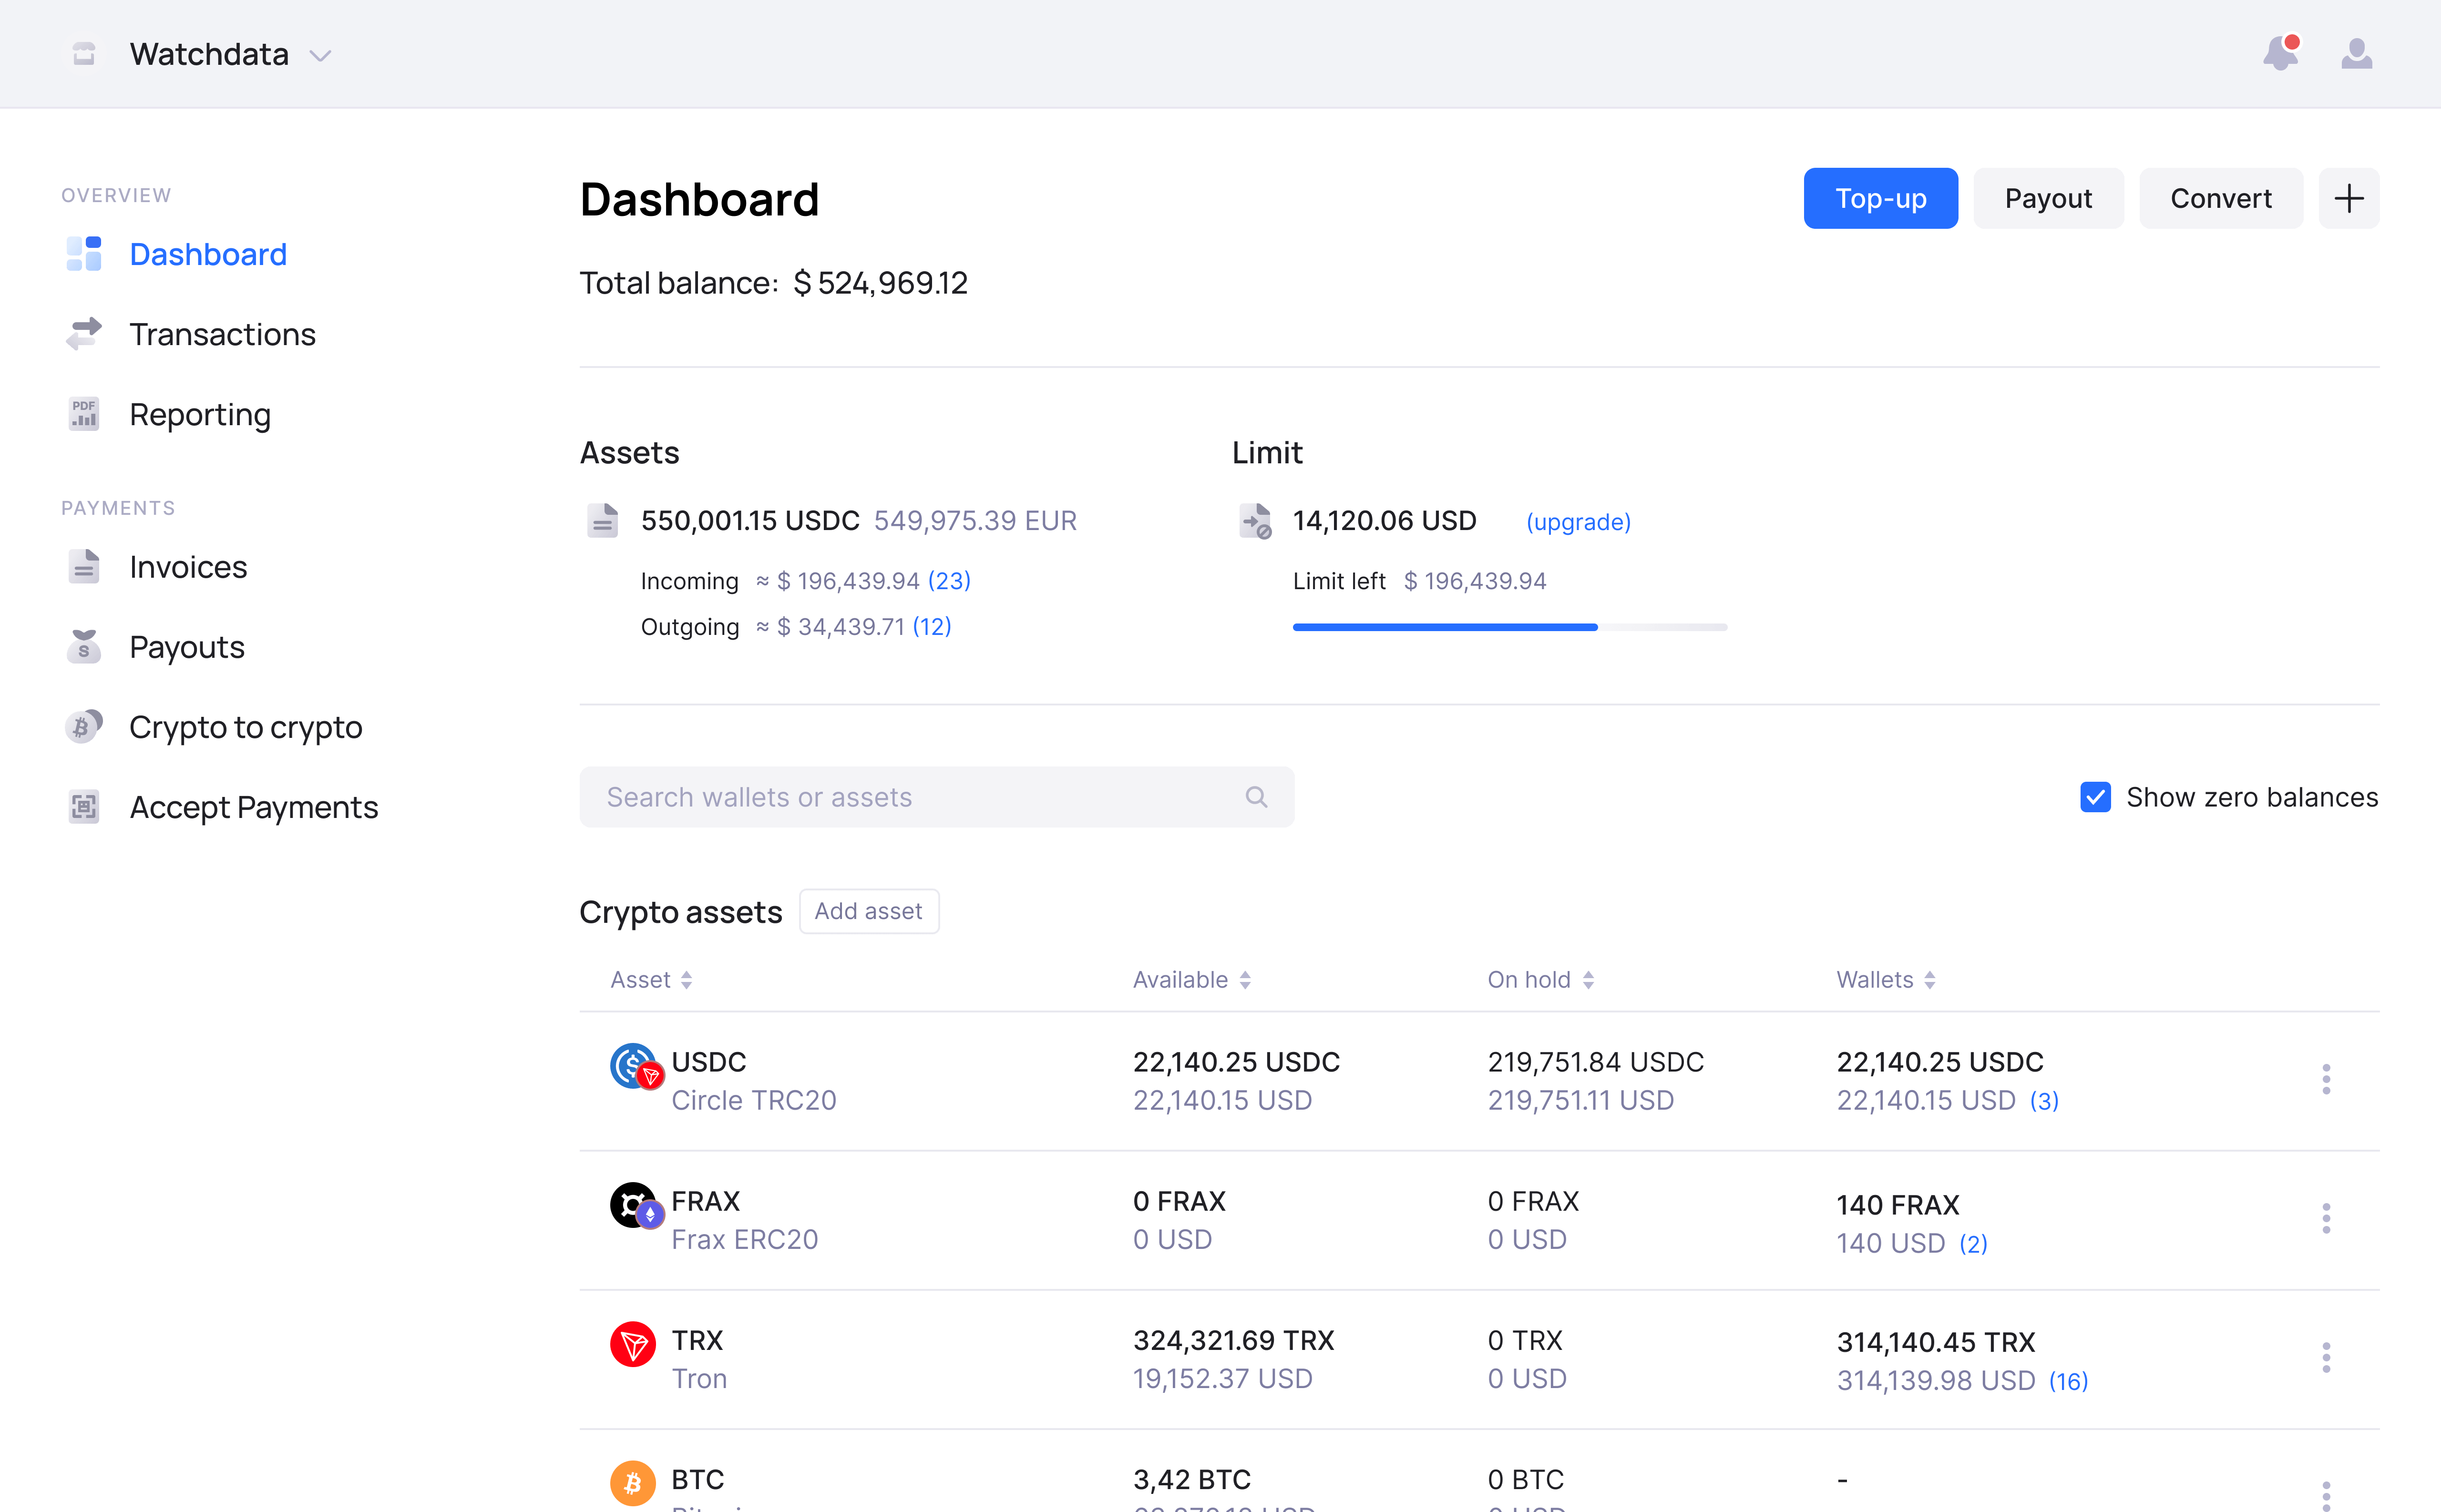This screenshot has width=2441, height=1512.
Task: Sort table by On hold column
Action: (x=1540, y=980)
